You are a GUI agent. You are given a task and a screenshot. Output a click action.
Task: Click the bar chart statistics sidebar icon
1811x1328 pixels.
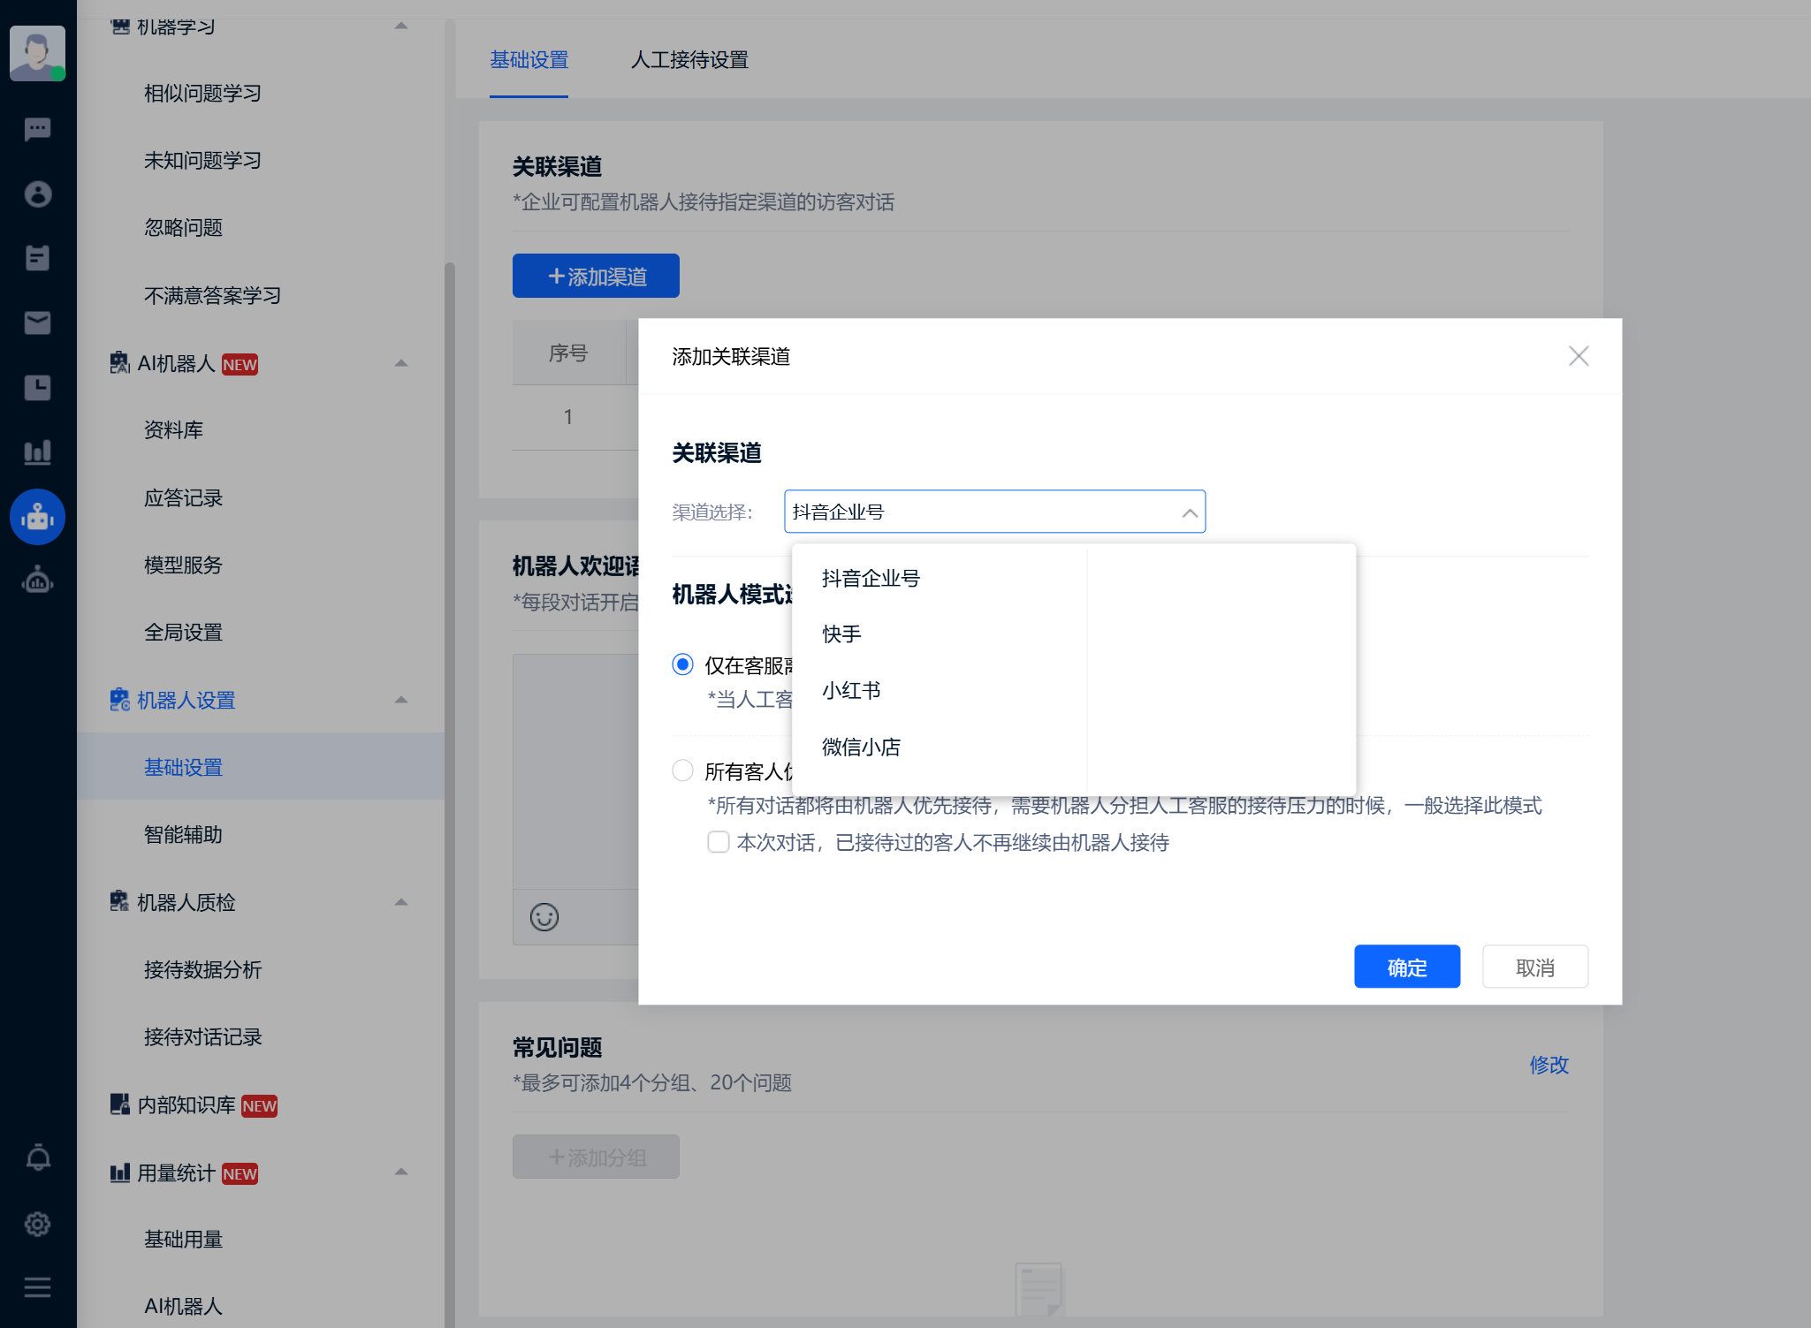[37, 452]
